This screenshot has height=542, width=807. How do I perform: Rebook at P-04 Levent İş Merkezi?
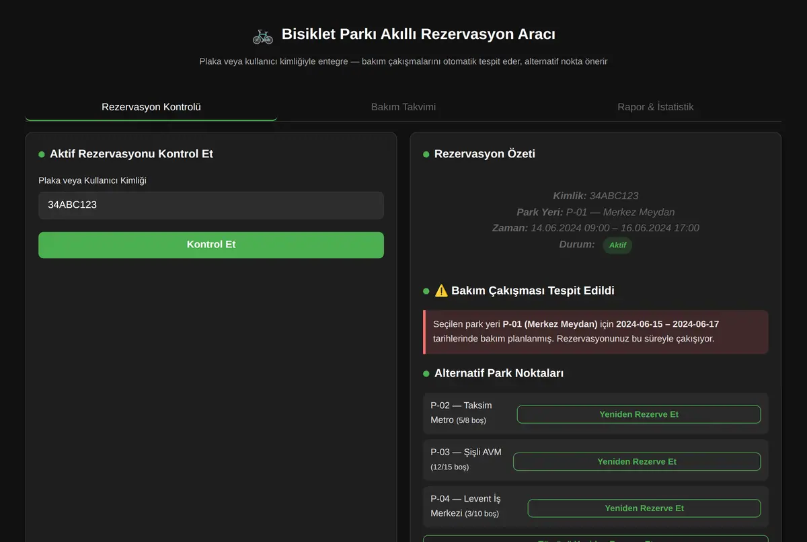tap(644, 508)
